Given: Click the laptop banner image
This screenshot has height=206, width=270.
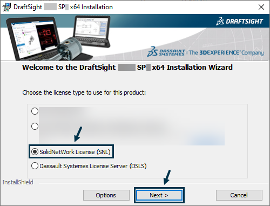Looking at the screenshot, I should [58, 38].
